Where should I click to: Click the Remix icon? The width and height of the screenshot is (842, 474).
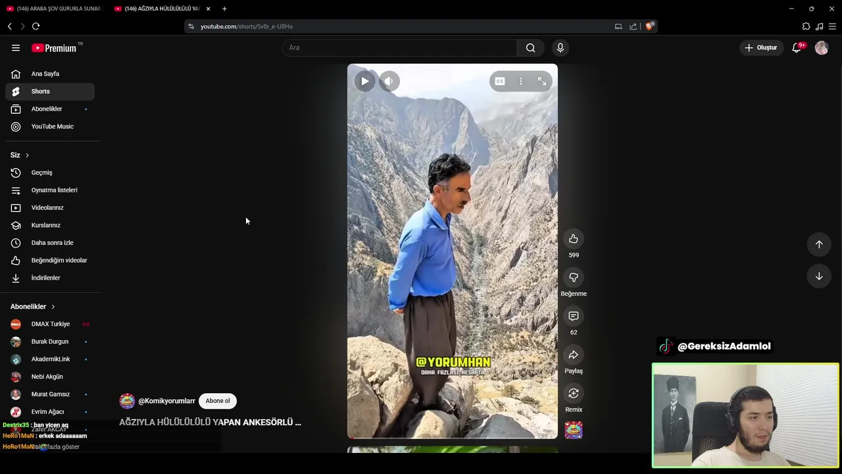(x=574, y=393)
